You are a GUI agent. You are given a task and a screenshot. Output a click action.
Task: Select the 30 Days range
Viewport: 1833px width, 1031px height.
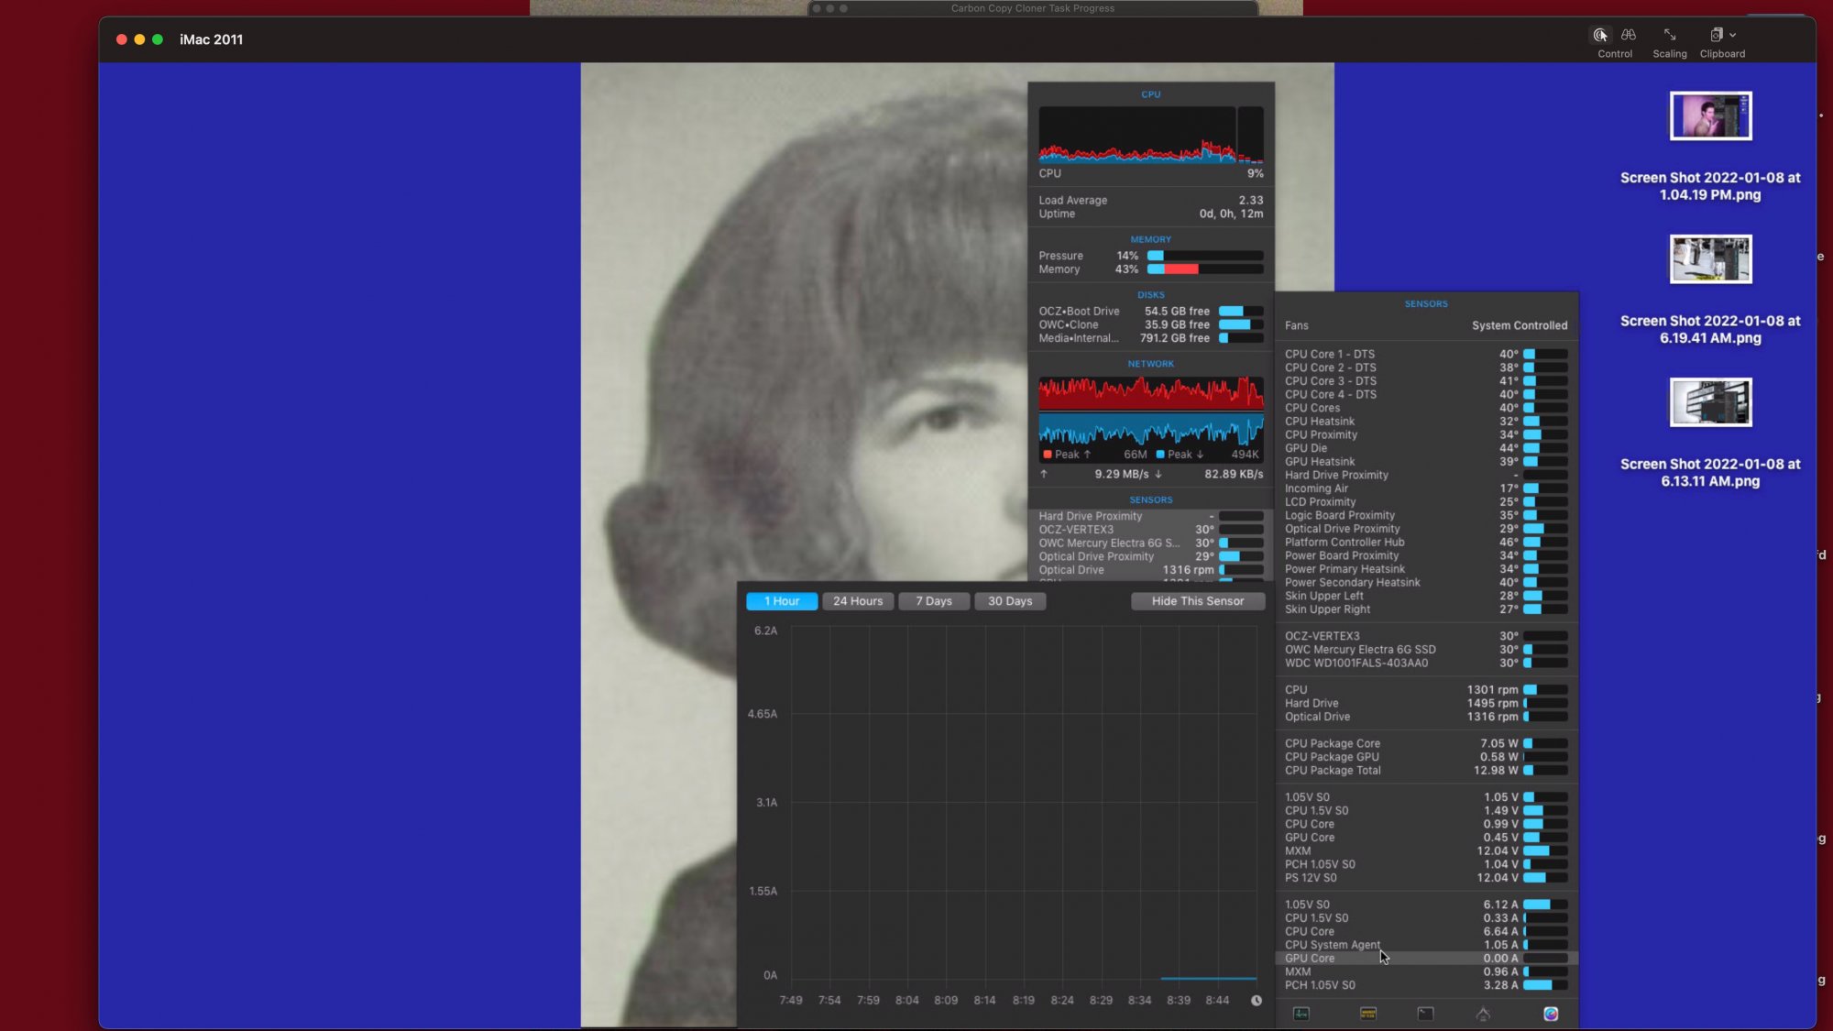pos(1010,601)
